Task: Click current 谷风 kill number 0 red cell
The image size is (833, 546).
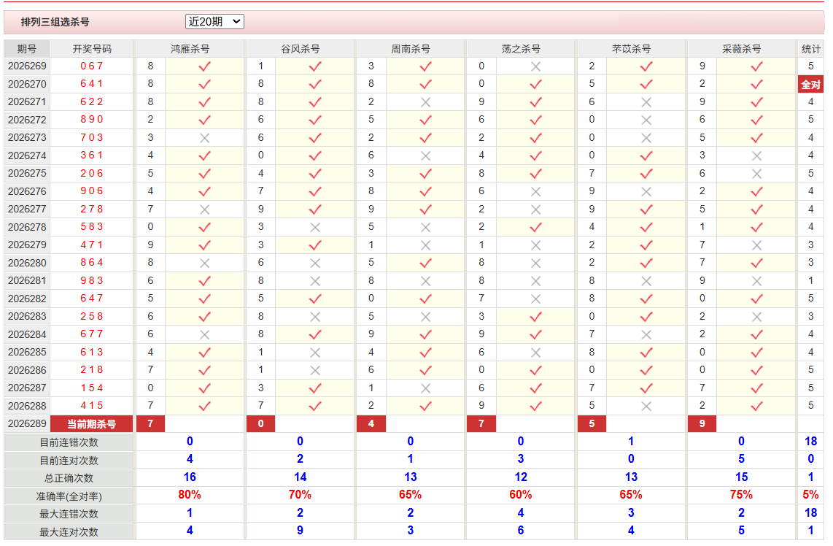Action: tap(261, 423)
